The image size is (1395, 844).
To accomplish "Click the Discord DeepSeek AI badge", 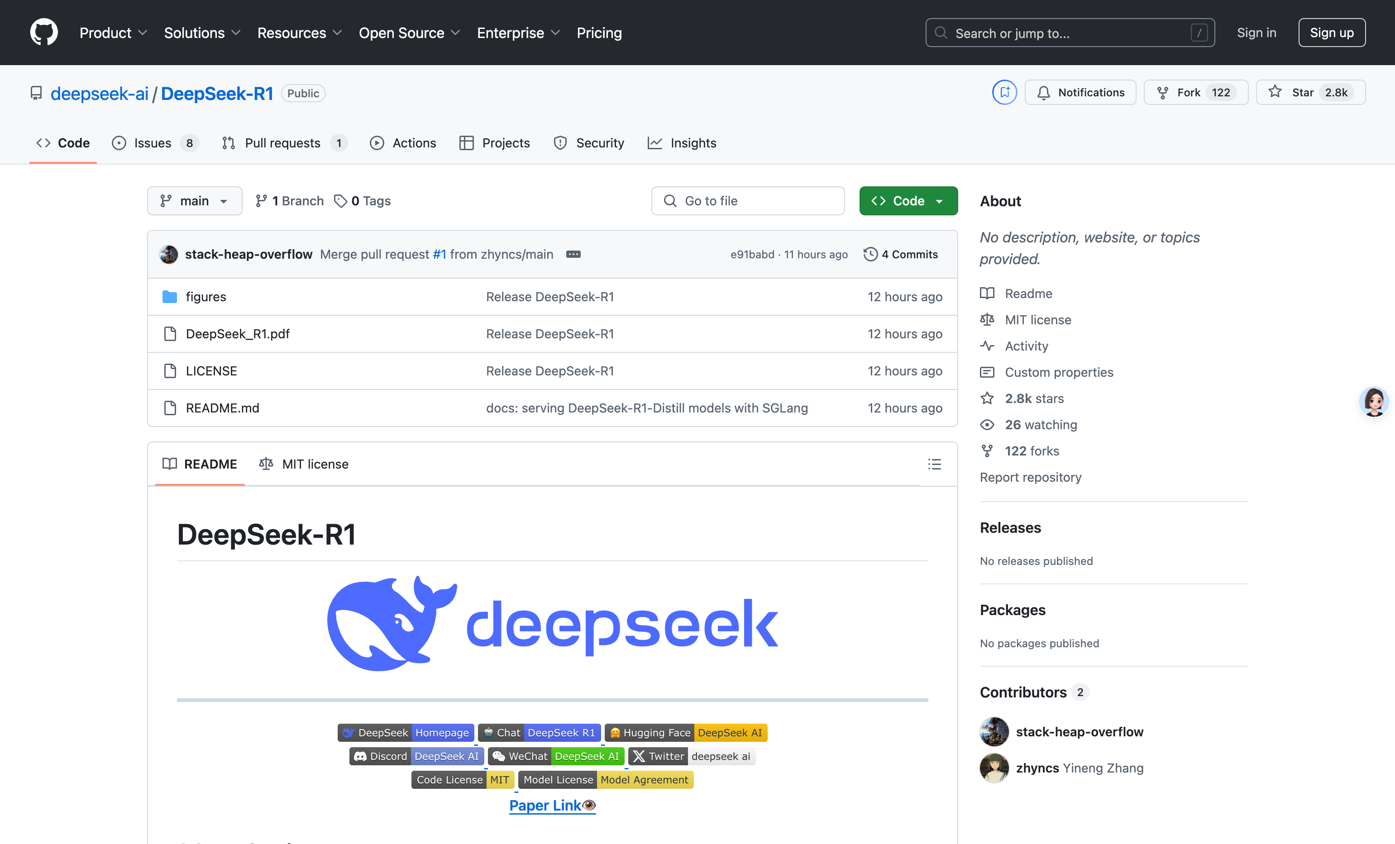I will 417,756.
